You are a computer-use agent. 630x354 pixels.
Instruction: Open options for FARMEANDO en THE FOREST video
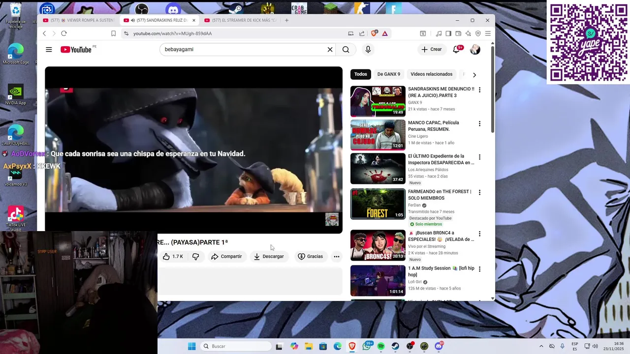(479, 192)
